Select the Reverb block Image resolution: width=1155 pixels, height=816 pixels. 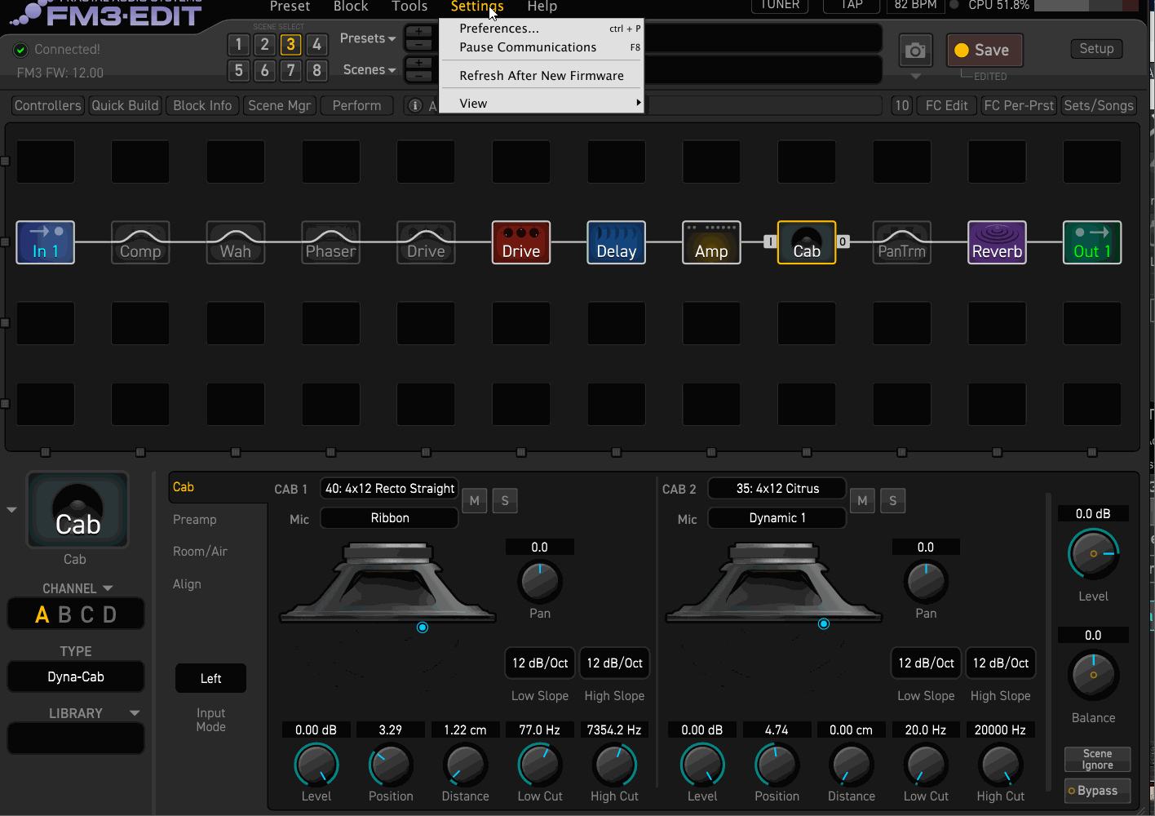[997, 242]
